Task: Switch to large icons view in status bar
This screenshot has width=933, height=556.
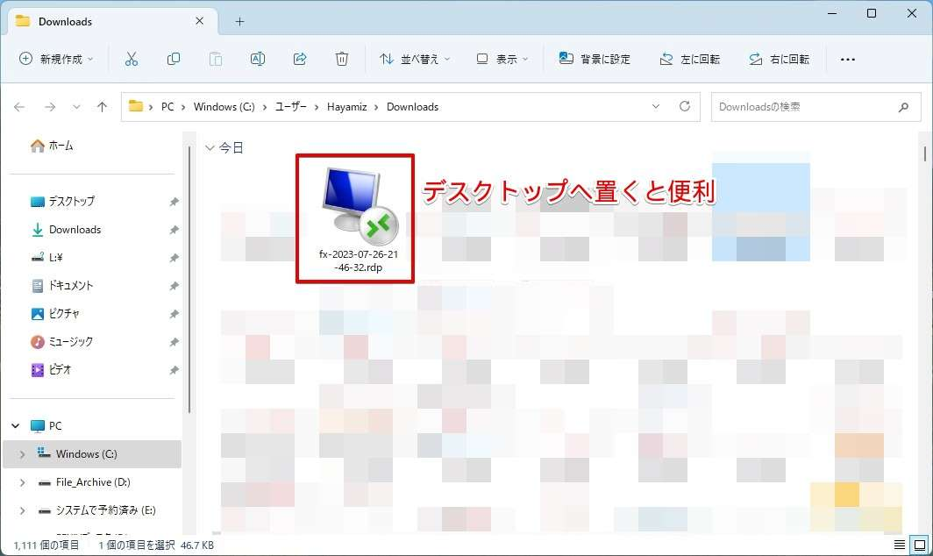Action: pyautogui.click(x=920, y=545)
